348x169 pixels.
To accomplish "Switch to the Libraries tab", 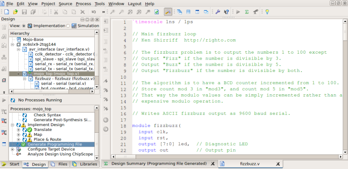I will (x=85, y=164).
